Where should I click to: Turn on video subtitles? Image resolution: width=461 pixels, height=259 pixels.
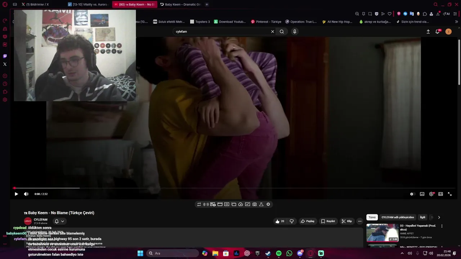point(422,194)
